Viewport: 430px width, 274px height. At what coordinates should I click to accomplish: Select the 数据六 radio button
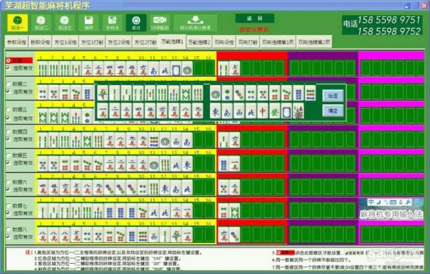click(8, 182)
